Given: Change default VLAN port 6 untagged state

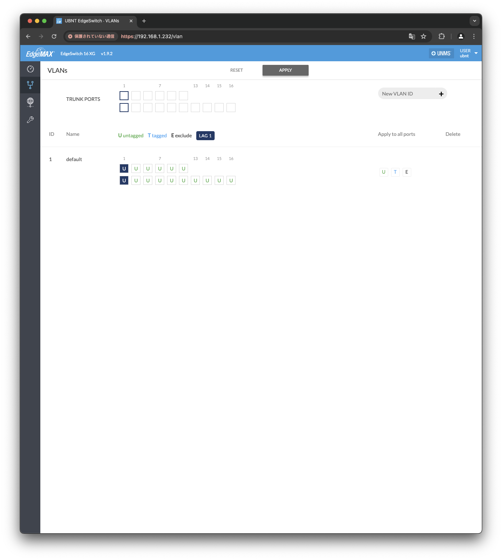Looking at the screenshot, I should click(x=148, y=181).
